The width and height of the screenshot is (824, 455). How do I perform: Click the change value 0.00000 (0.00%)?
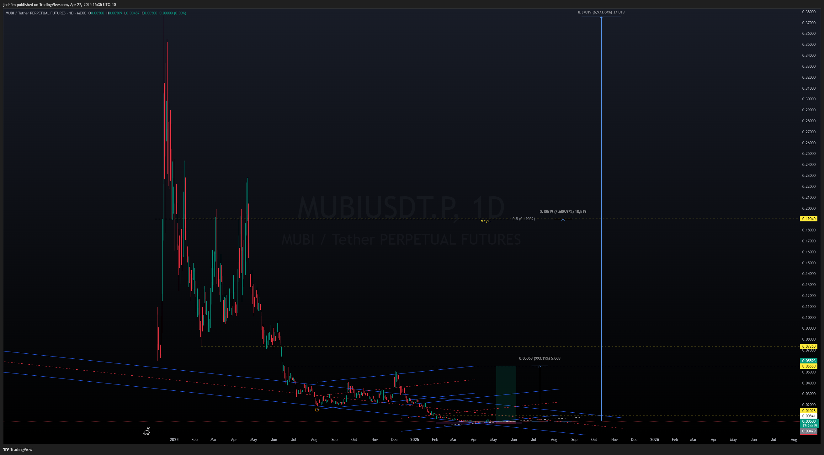point(173,13)
